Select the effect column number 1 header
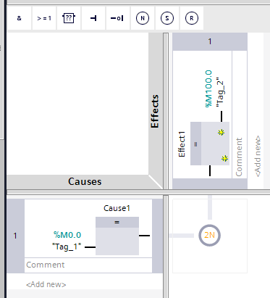The height and width of the screenshot is (298, 270). [x=210, y=41]
